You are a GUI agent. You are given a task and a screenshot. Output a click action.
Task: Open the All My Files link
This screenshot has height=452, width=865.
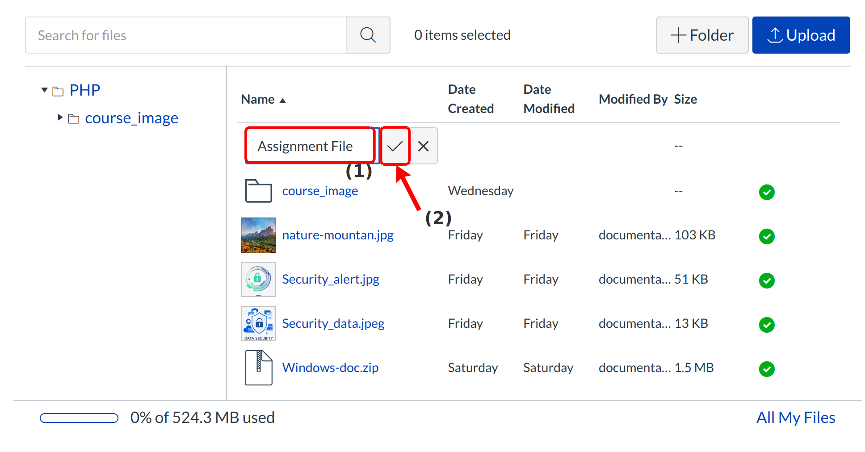tap(795, 417)
